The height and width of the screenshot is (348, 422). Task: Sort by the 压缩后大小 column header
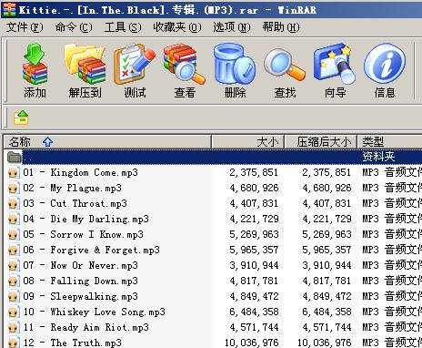pyautogui.click(x=321, y=142)
